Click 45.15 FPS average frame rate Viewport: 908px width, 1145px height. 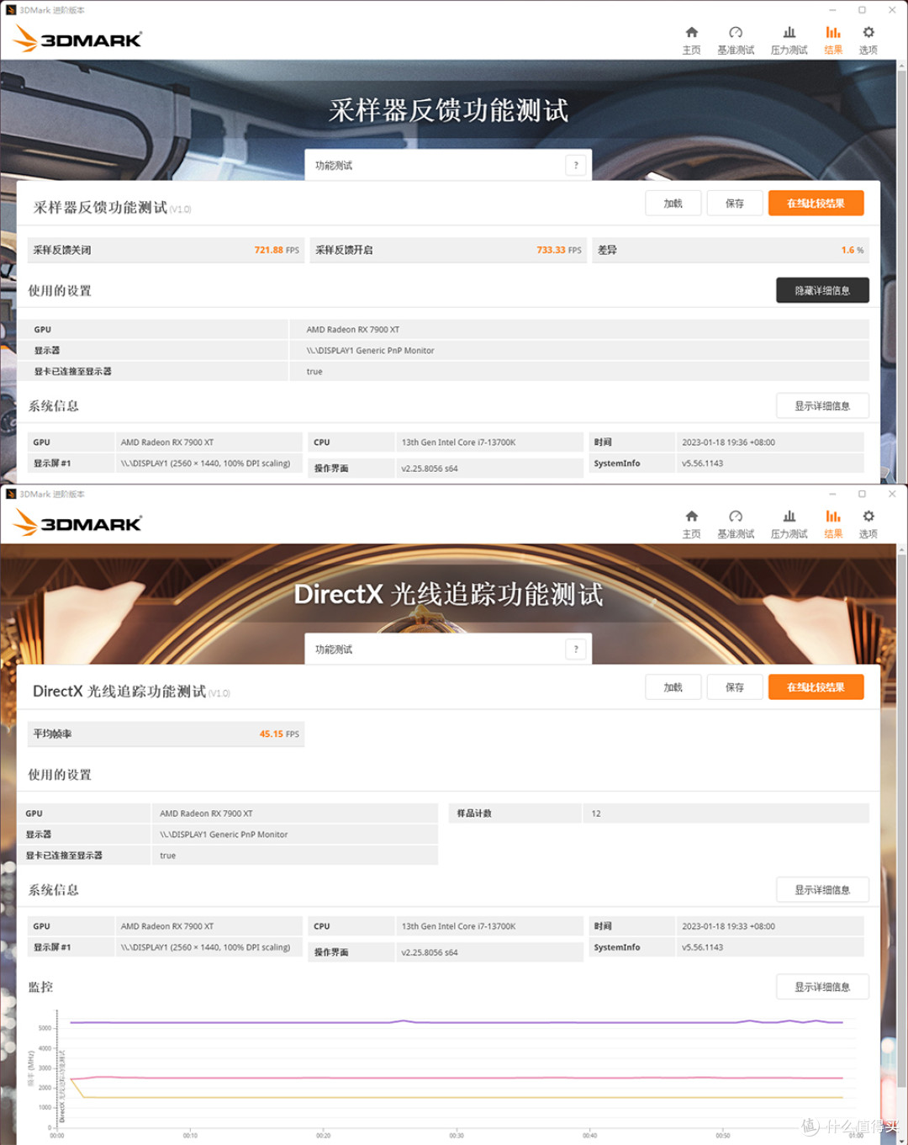tap(279, 734)
